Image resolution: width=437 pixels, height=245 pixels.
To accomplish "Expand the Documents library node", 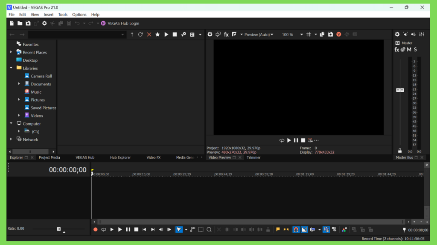I will pos(19,84).
